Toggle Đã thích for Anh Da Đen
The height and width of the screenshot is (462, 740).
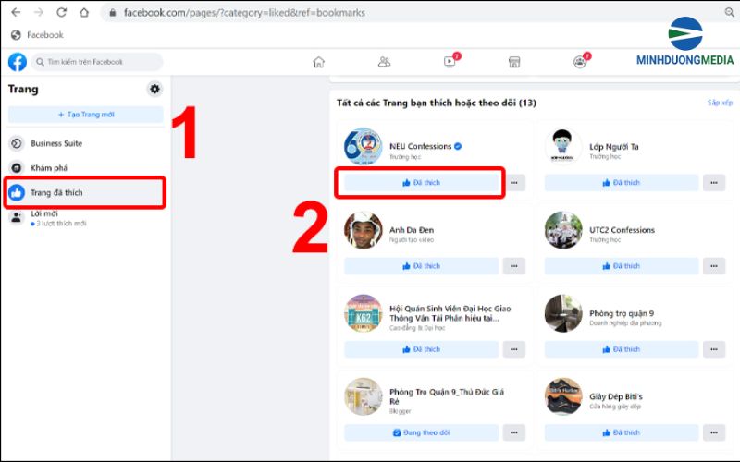(x=421, y=266)
